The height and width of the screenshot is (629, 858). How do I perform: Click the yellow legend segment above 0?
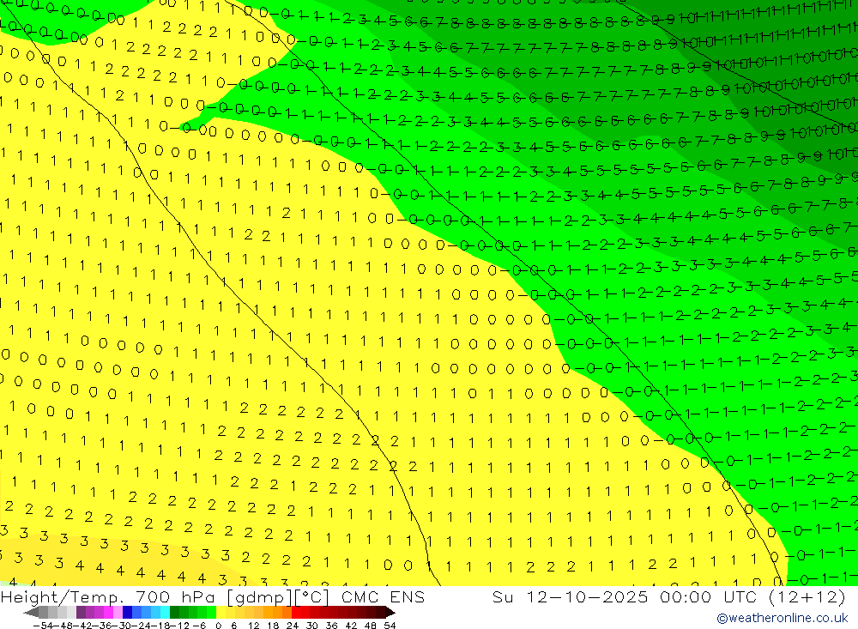point(221,612)
